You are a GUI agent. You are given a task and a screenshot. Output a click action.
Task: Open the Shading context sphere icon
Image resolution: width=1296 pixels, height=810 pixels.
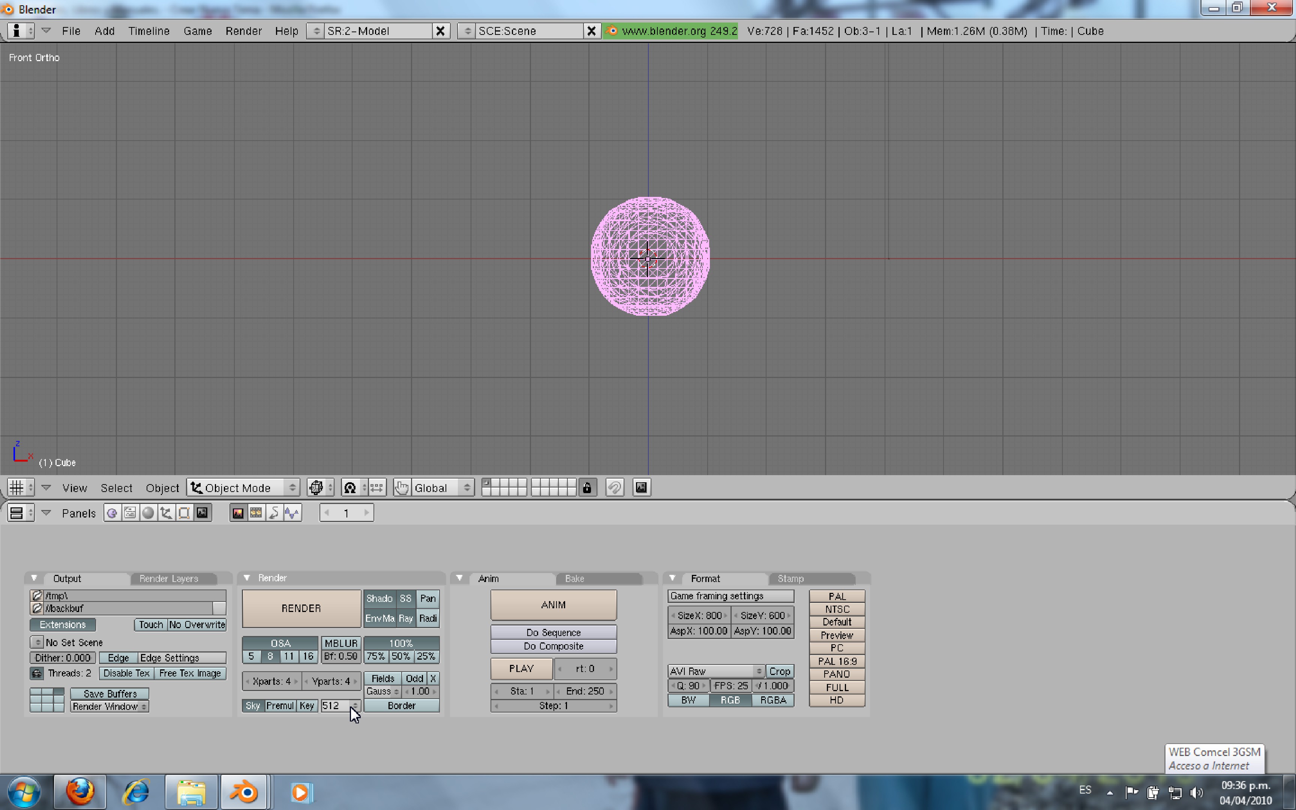148,513
